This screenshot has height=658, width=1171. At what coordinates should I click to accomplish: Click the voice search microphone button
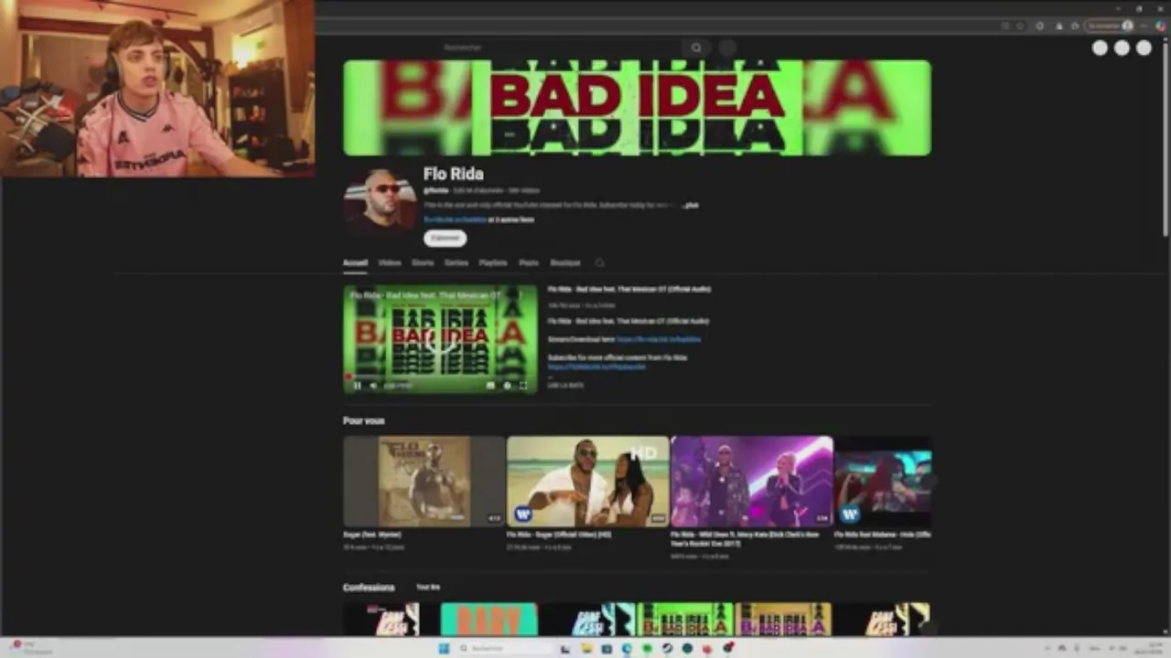pyautogui.click(x=727, y=48)
